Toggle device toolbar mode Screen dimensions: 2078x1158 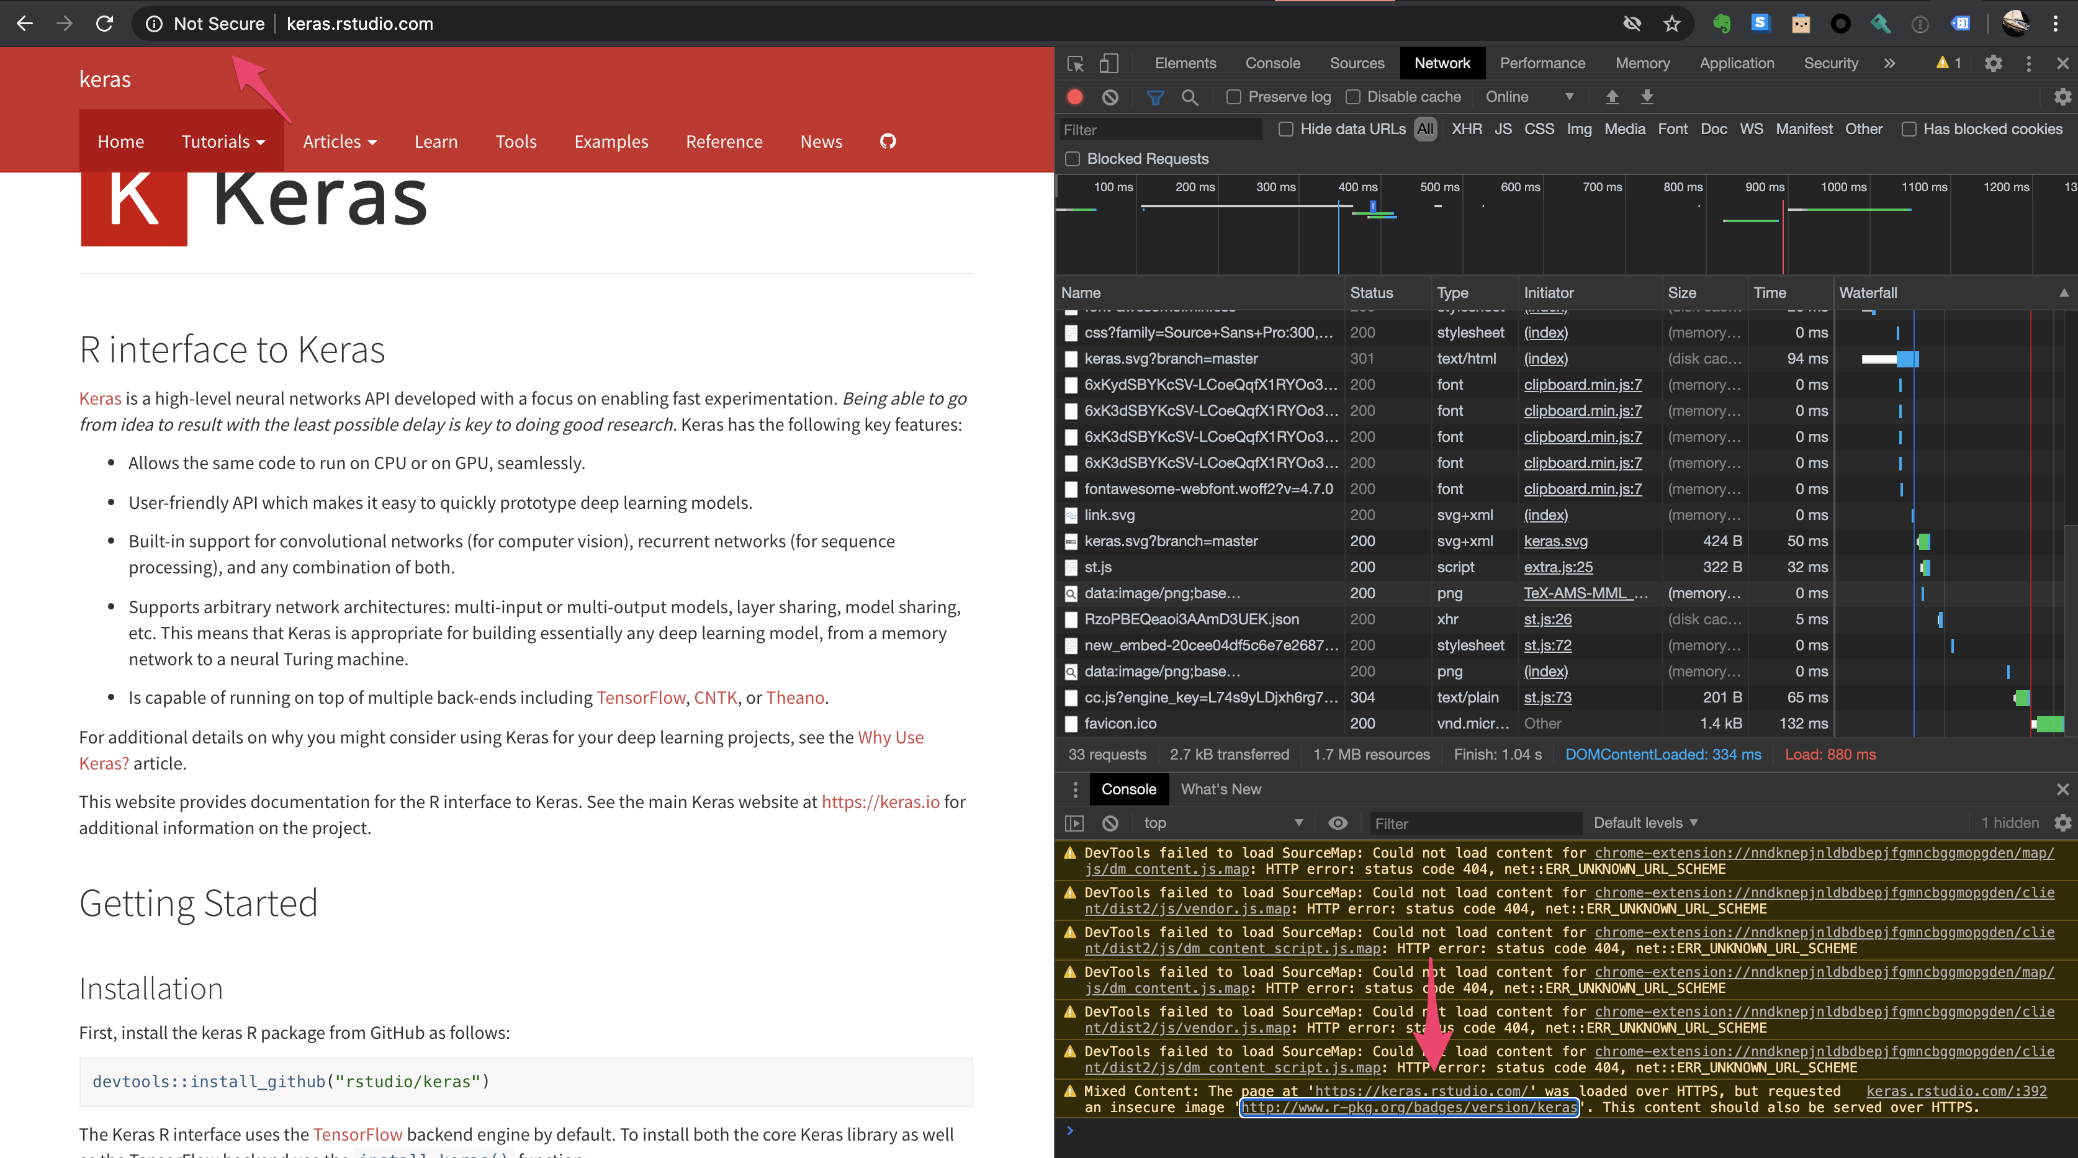coord(1109,63)
